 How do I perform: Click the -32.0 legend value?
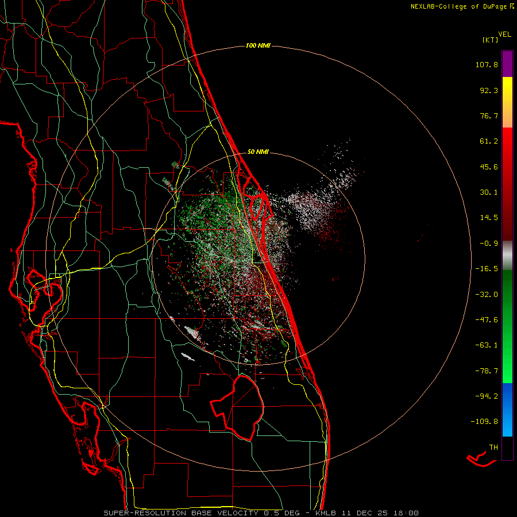(x=487, y=295)
